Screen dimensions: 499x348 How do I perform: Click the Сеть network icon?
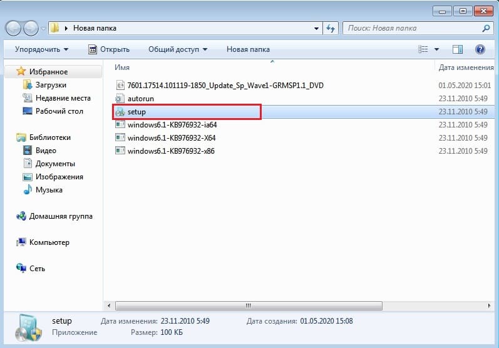(21, 268)
